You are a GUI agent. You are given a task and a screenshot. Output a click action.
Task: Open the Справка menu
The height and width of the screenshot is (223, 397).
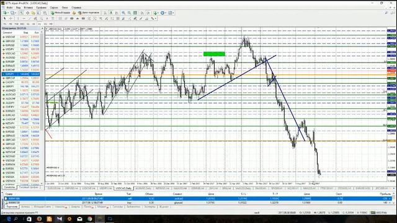(x=76, y=7)
